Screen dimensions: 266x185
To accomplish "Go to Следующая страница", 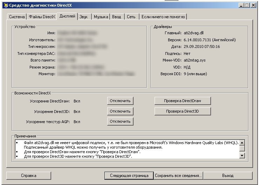I will pyautogui.click(x=129, y=176).
